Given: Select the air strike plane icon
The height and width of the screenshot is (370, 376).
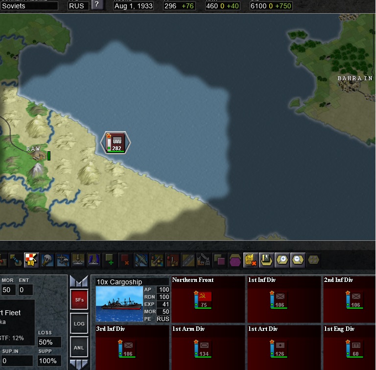Looking at the screenshot, I should [x=141, y=260].
